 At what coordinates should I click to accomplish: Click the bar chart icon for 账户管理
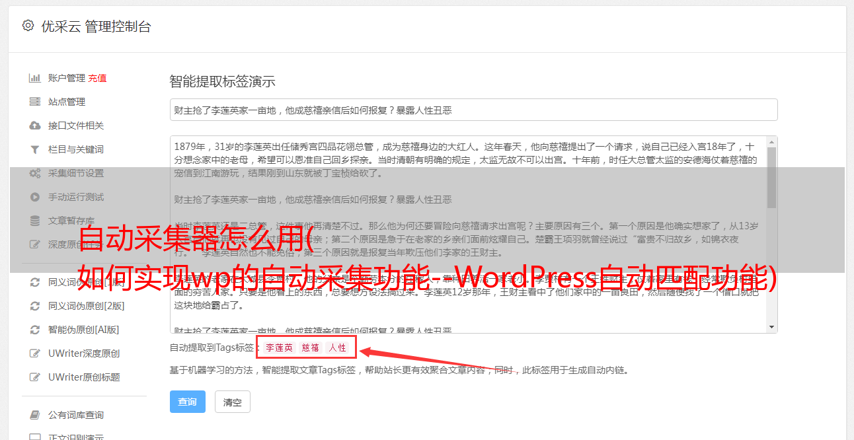point(35,78)
